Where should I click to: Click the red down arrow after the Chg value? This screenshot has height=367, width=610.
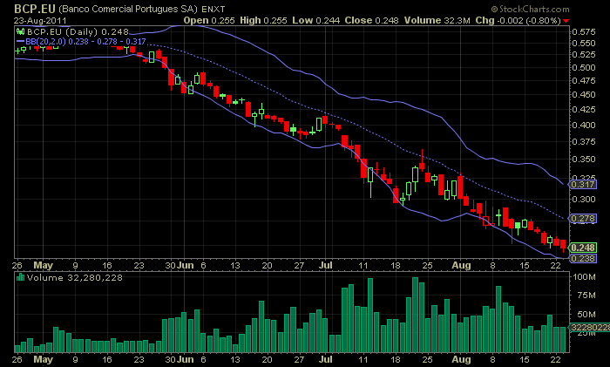[566, 21]
